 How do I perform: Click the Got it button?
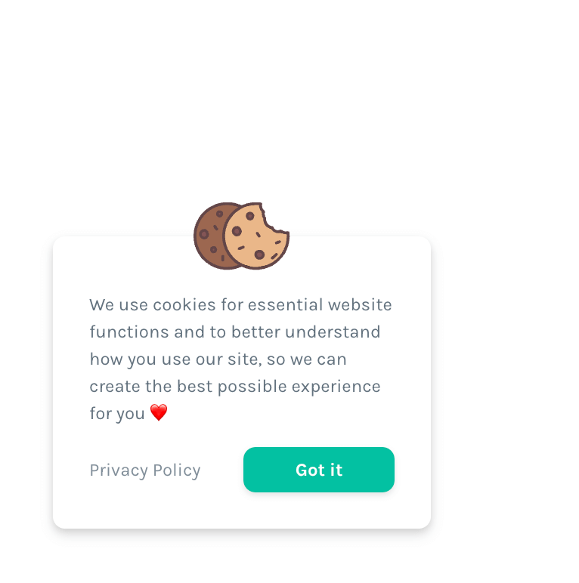[x=318, y=470]
